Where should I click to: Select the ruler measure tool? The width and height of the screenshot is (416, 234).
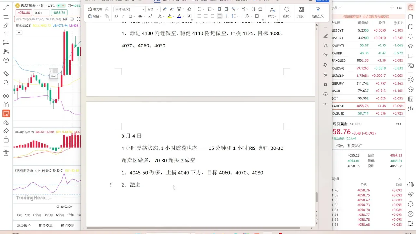[6, 74]
